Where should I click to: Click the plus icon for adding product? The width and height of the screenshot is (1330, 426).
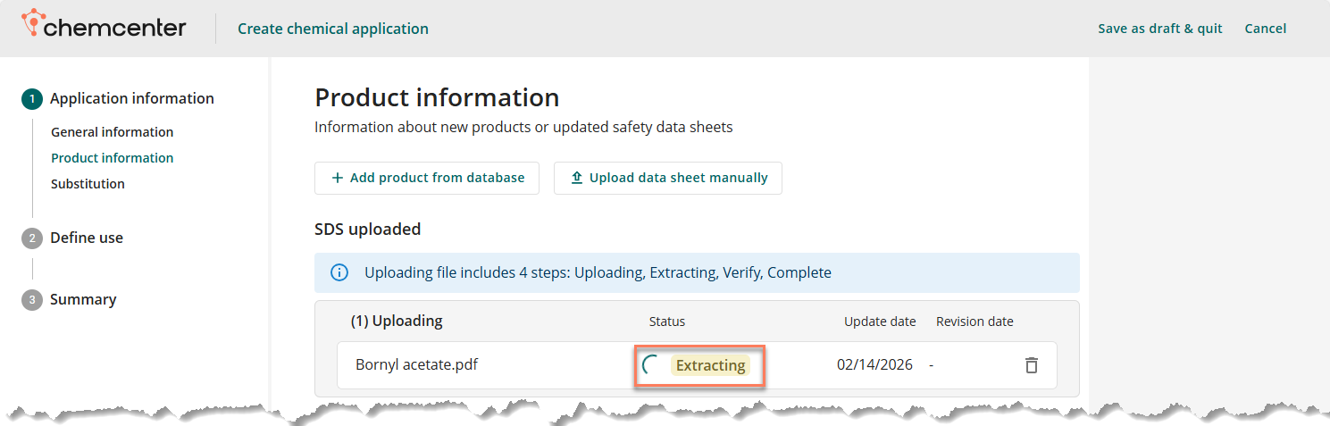(337, 178)
